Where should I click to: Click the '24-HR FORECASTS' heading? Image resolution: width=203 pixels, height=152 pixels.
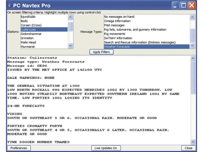[x=26, y=106]
